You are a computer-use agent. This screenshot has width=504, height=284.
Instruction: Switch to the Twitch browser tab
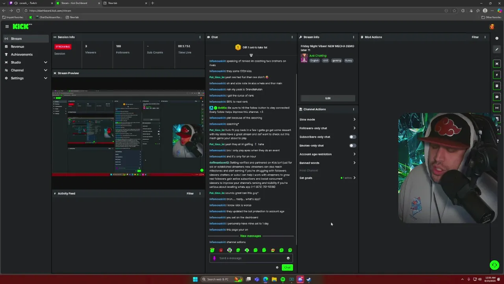(x=31, y=3)
